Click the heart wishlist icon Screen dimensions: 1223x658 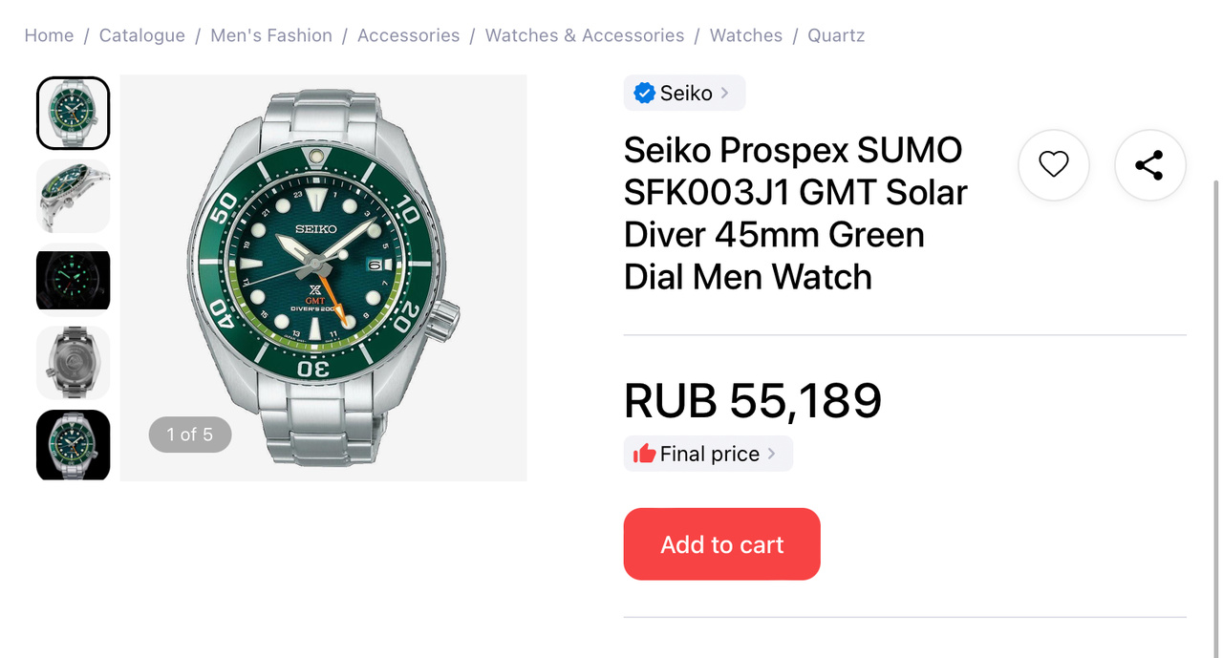pos(1053,165)
